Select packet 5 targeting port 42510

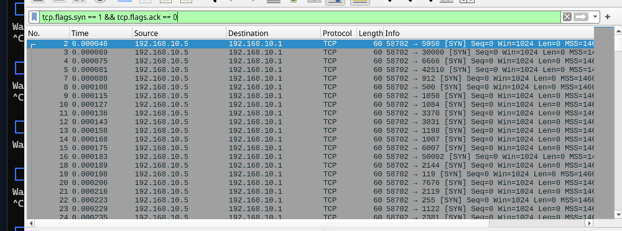(310, 70)
